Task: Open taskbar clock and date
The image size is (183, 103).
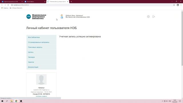Action: click(175, 101)
